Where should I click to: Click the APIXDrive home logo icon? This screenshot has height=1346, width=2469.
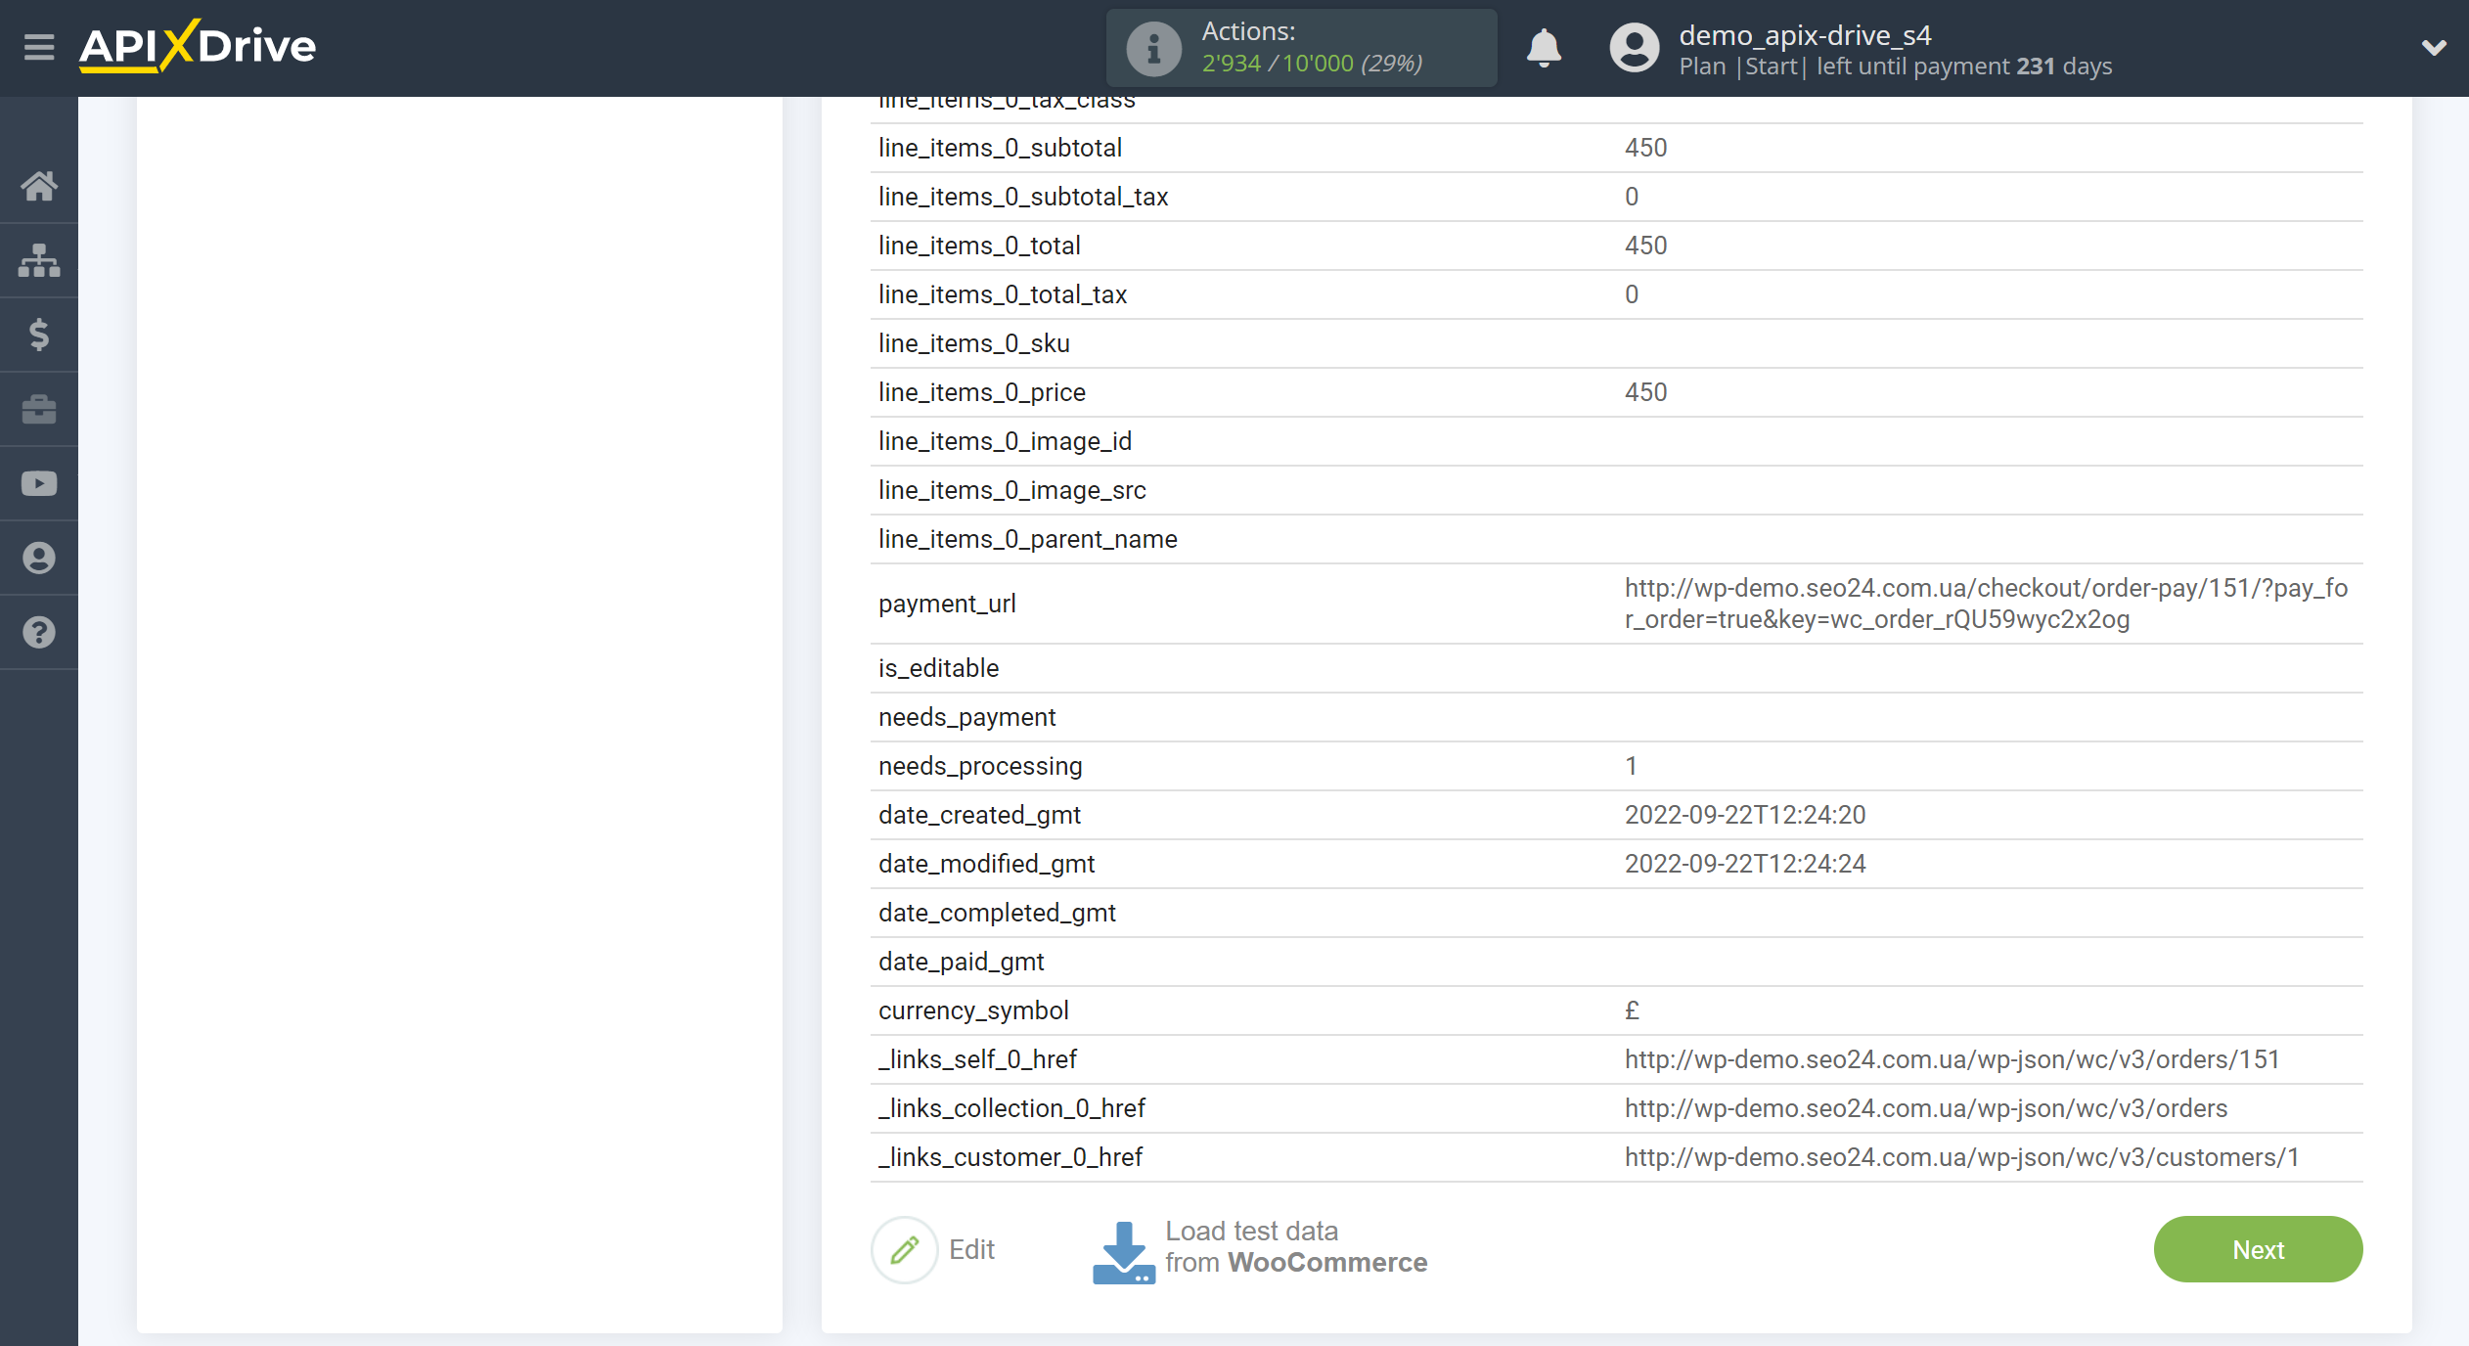(198, 45)
